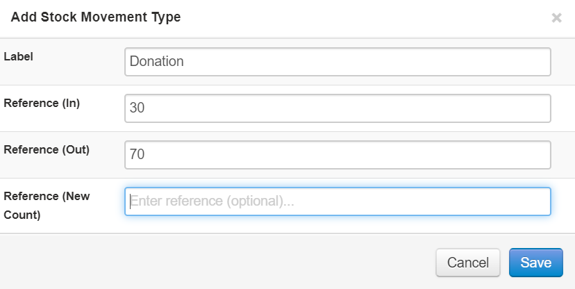Click the "Add Stock Movement Type" title
Image resolution: width=575 pixels, height=289 pixels.
tap(96, 17)
